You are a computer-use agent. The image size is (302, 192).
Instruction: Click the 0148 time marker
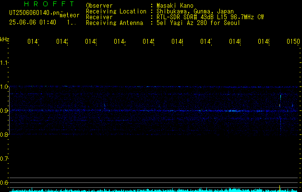point(235,41)
